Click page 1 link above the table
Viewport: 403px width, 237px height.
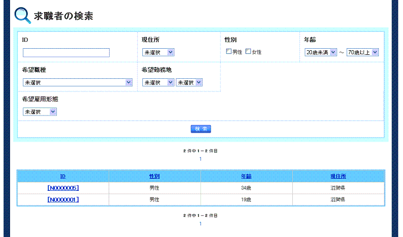200,159
